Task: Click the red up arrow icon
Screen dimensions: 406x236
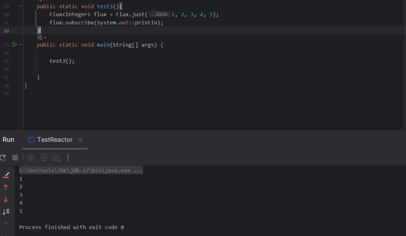Action: 6,187
